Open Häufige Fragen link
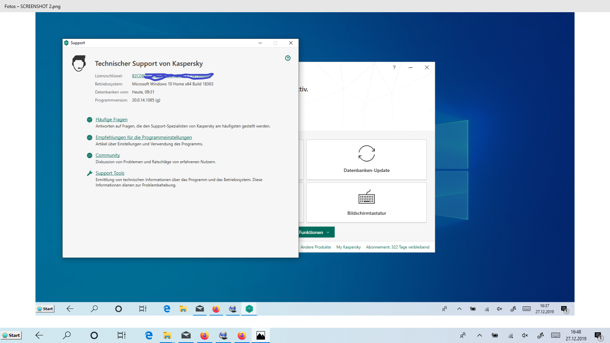 111,120
